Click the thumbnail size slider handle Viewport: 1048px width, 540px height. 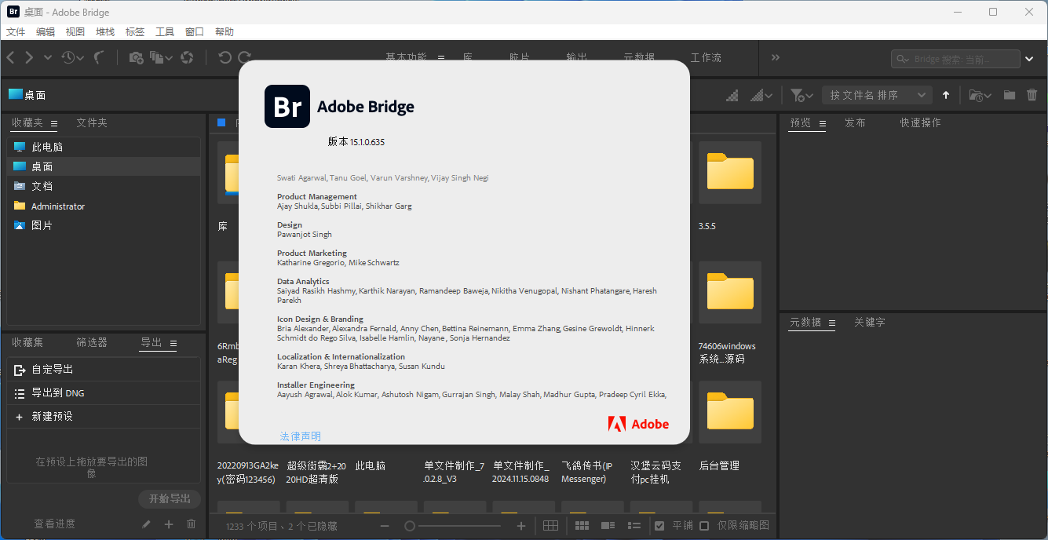pos(409,526)
